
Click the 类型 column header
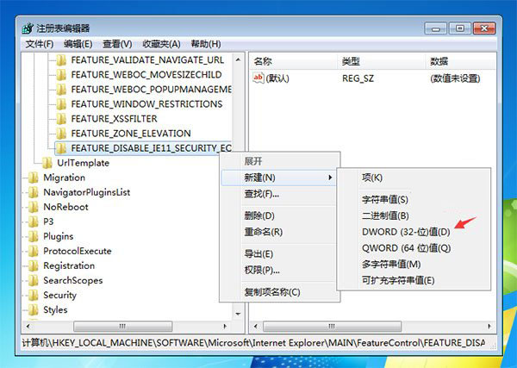click(x=381, y=61)
